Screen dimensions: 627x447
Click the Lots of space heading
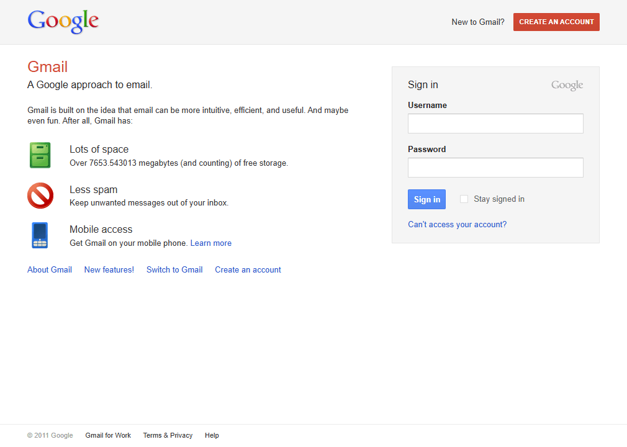click(99, 149)
